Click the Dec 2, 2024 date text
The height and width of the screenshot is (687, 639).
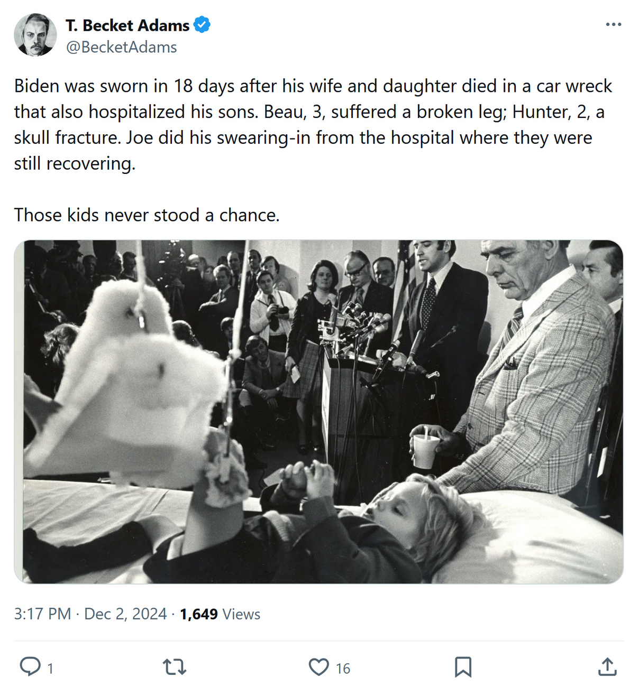[x=125, y=614]
